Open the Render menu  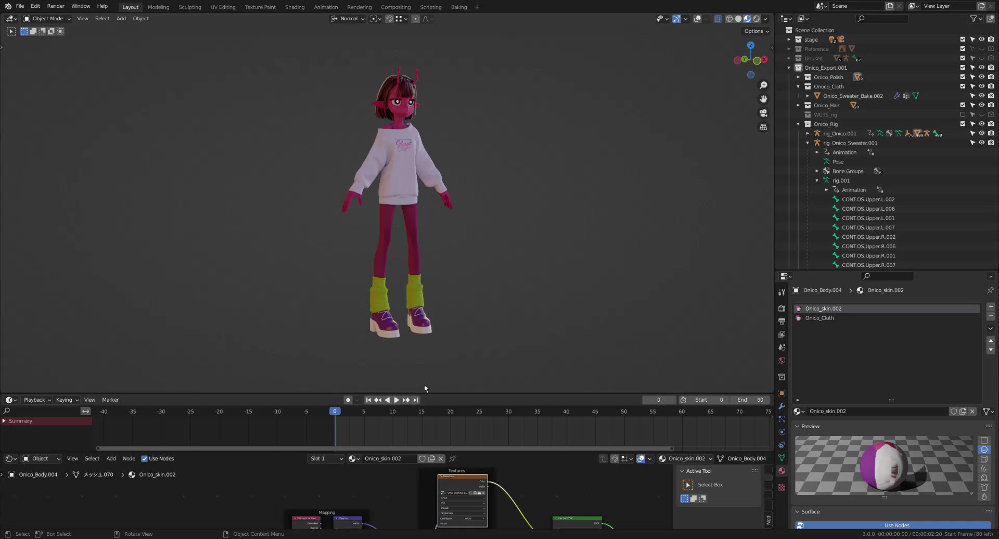click(x=56, y=6)
